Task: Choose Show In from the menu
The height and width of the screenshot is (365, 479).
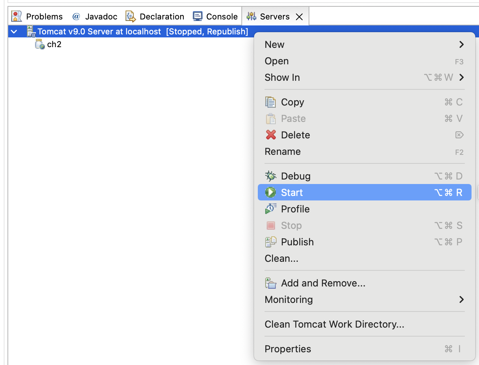Action: (x=364, y=77)
